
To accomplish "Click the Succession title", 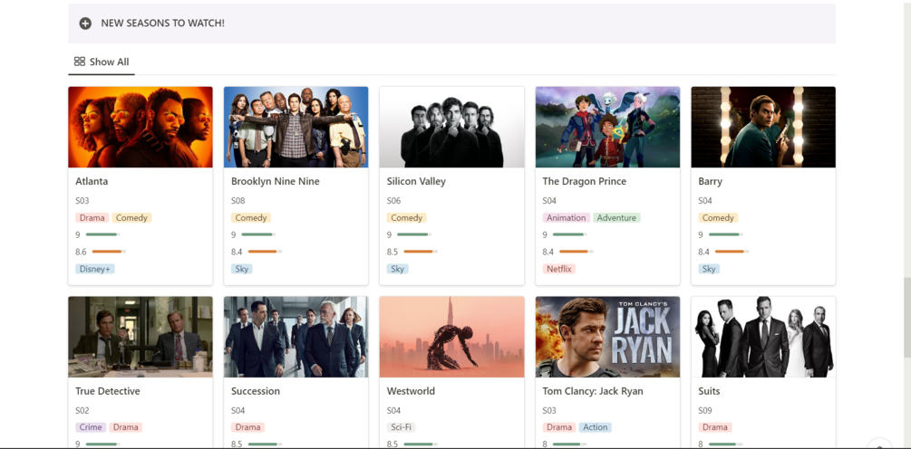I will pyautogui.click(x=256, y=392).
